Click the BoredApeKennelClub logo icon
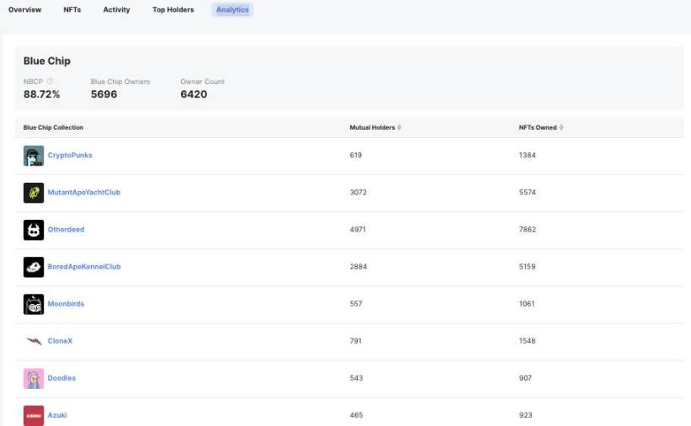Viewport: 691px width, 426px height. coord(34,267)
